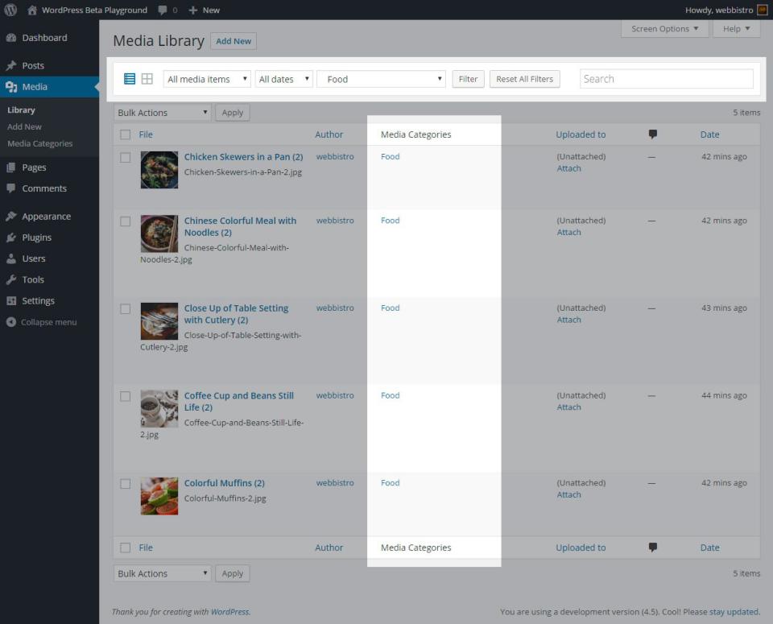This screenshot has height=624, width=773.
Task: Click the webbistro user avatar icon
Action: [762, 10]
